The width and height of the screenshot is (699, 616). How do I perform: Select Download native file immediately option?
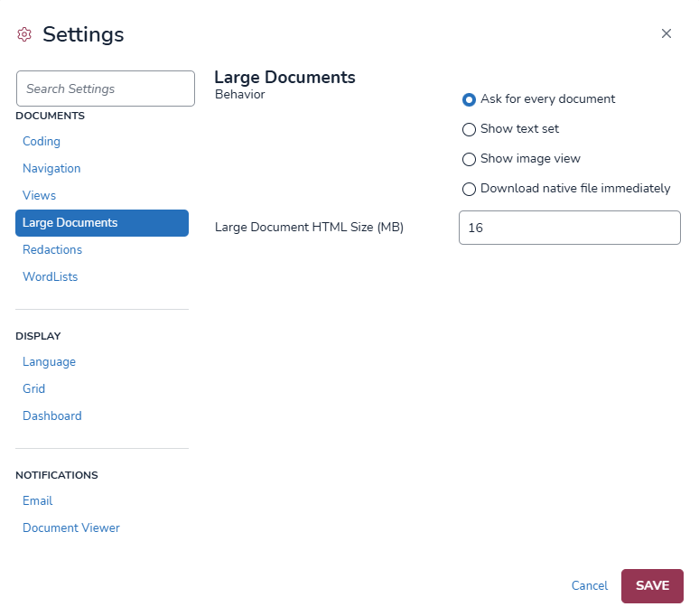point(469,189)
